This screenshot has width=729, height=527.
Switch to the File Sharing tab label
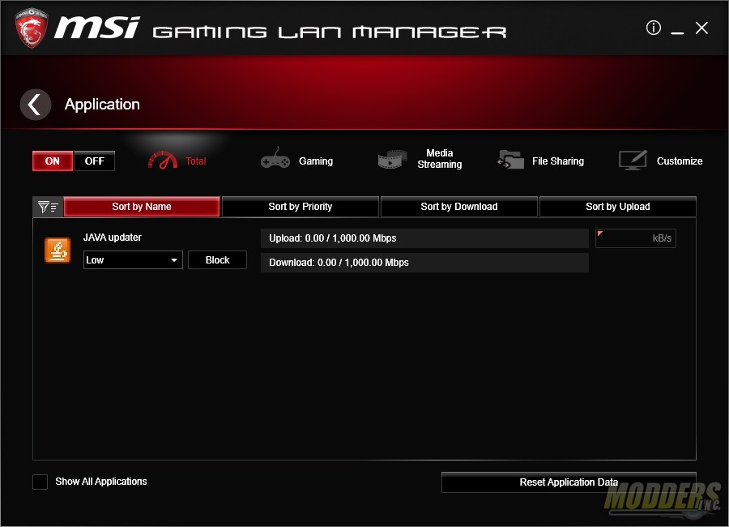558,161
